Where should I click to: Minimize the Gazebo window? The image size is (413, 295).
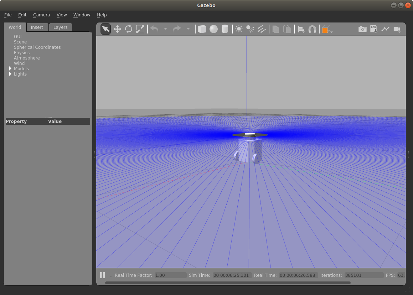point(393,5)
